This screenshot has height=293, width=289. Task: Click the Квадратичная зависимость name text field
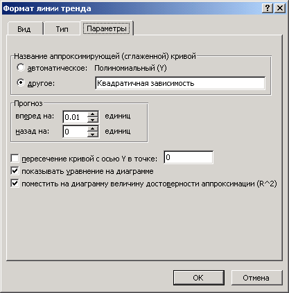coord(180,83)
